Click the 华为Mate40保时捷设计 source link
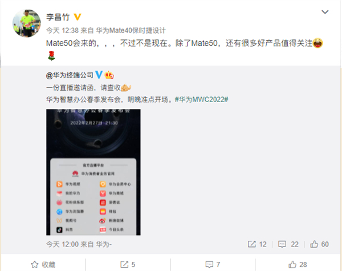Screen dimensions: 342x271 [131, 31]
